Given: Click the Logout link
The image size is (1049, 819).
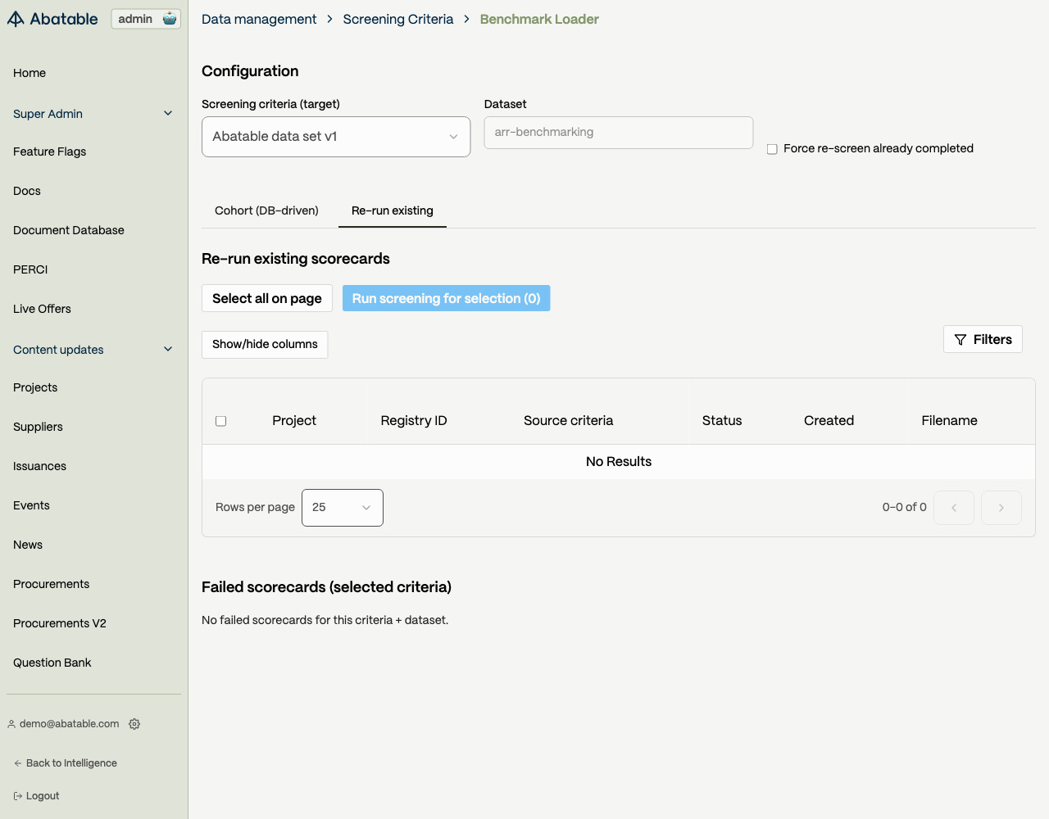Looking at the screenshot, I should [37, 796].
